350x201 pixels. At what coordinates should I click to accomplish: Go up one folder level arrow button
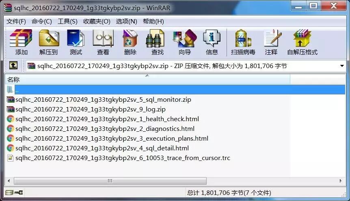pos(13,65)
